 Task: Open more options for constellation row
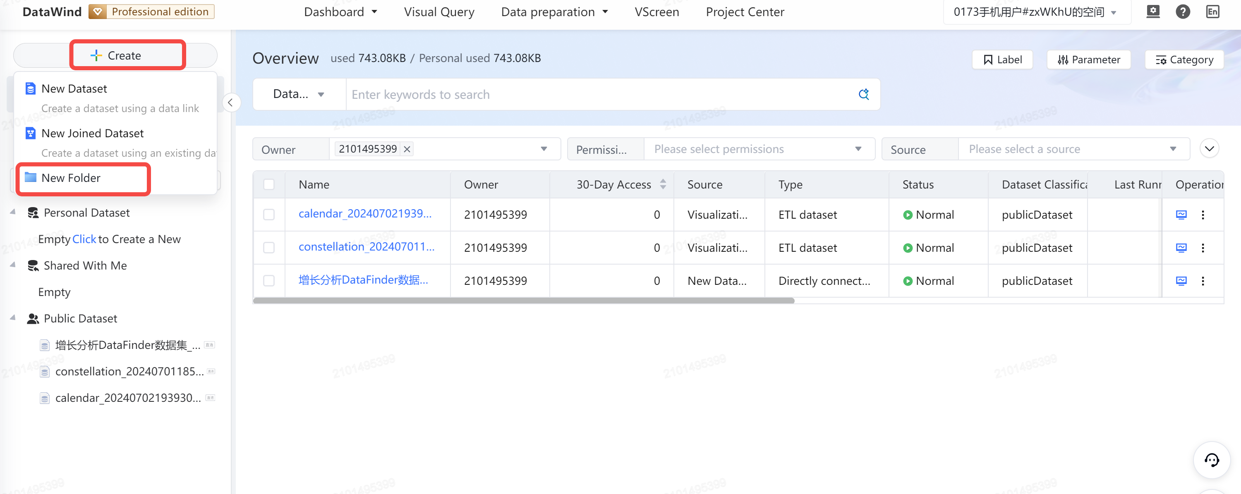click(1203, 248)
